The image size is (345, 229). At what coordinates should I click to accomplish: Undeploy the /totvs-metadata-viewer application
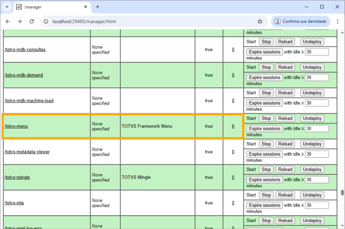pyautogui.click(x=312, y=144)
